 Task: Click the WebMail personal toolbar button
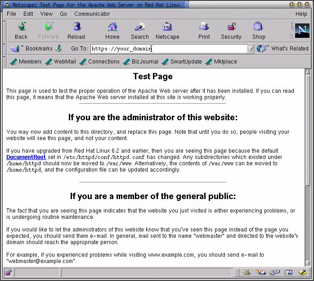(61, 62)
